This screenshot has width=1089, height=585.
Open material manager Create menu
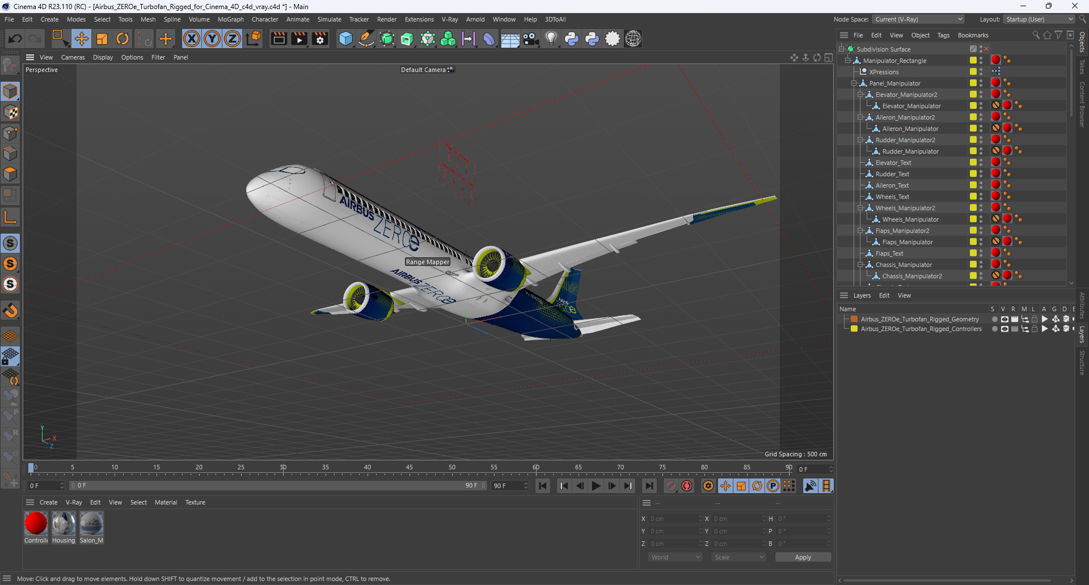pyautogui.click(x=48, y=502)
